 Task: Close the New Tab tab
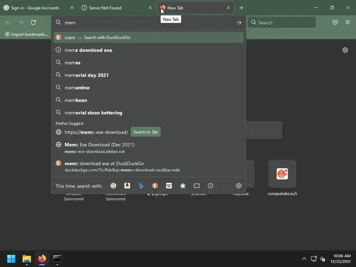coord(228,8)
